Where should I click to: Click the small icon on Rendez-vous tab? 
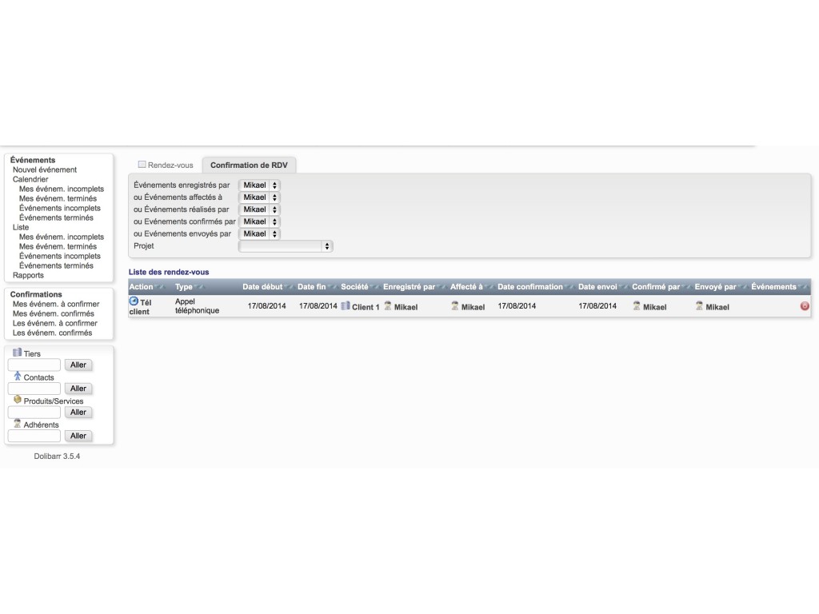142,165
